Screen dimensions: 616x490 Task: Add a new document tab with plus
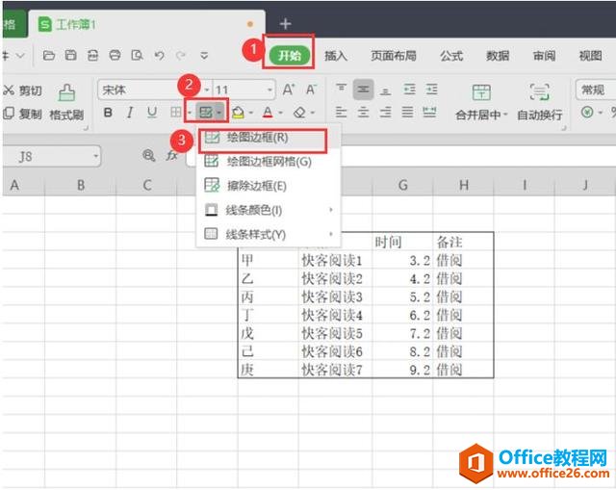click(x=285, y=24)
